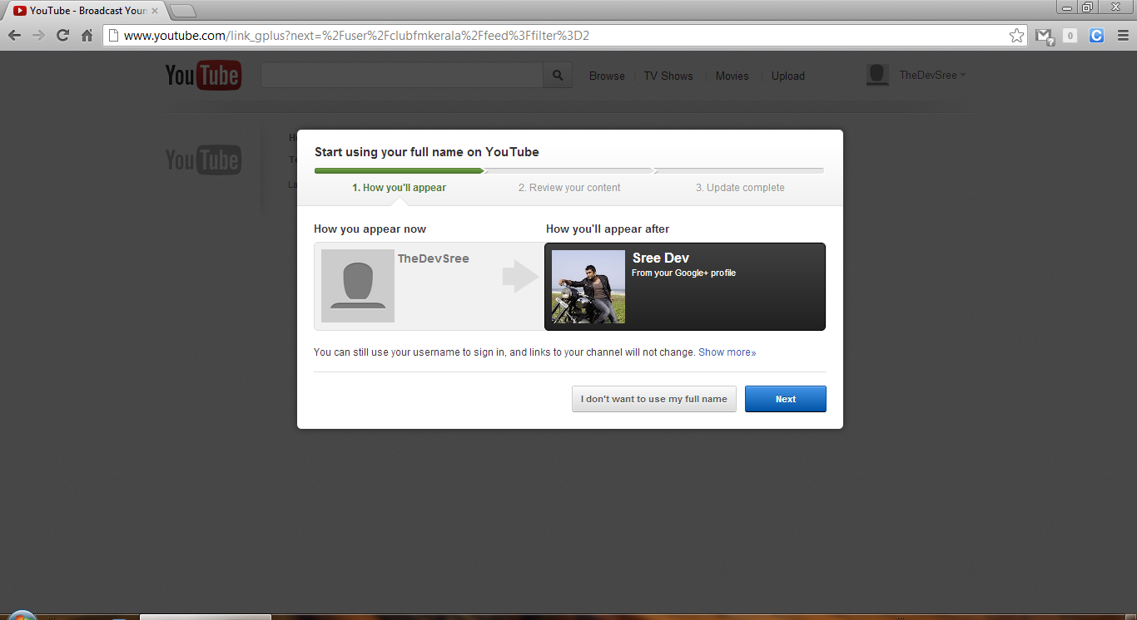
Task: Expand details with Show more link
Action: click(727, 352)
